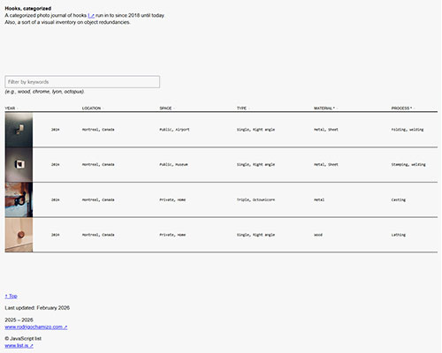Sort the table by SPACE header

165,109
